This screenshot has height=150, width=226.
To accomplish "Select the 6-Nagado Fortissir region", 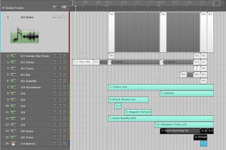I will tap(138, 112).
